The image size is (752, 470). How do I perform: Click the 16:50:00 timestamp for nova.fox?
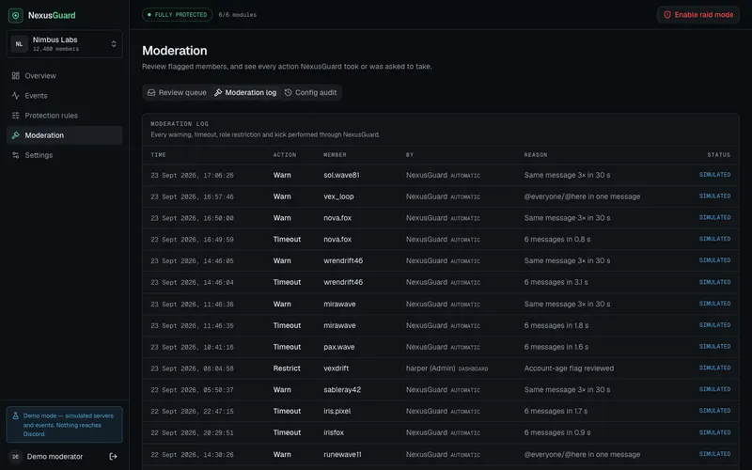[x=192, y=218]
